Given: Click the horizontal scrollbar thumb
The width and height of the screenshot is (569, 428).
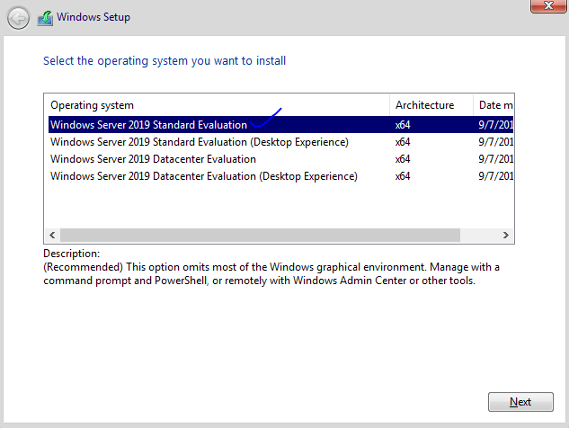Looking at the screenshot, I should pos(260,235).
